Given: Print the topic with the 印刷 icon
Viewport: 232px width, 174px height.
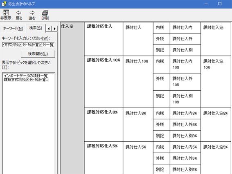Looking at the screenshot, I should pyautogui.click(x=45, y=15).
